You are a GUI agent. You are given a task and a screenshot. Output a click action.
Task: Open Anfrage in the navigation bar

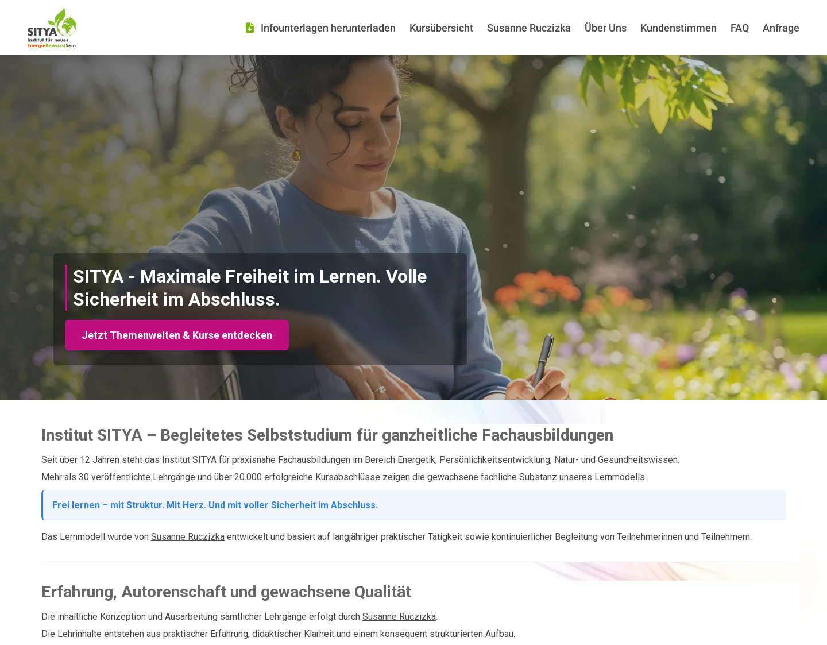[x=781, y=28]
